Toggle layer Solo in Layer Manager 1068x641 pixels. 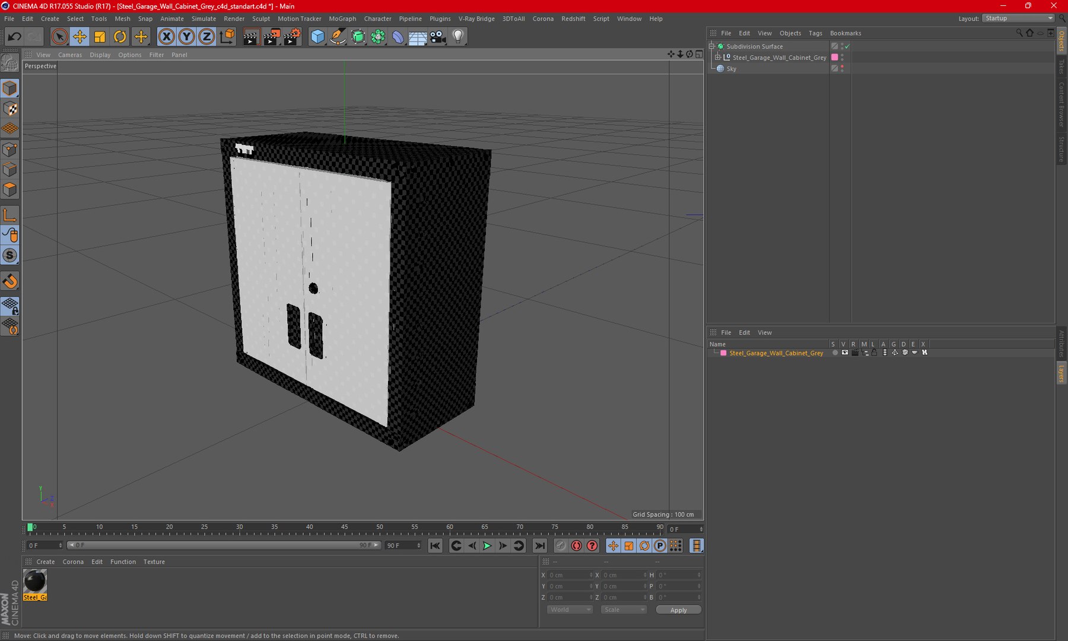coord(834,353)
